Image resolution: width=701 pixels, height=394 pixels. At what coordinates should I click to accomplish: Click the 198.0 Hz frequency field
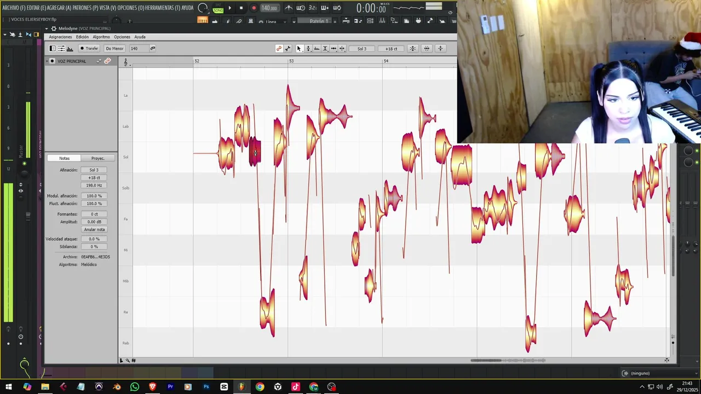[94, 186]
